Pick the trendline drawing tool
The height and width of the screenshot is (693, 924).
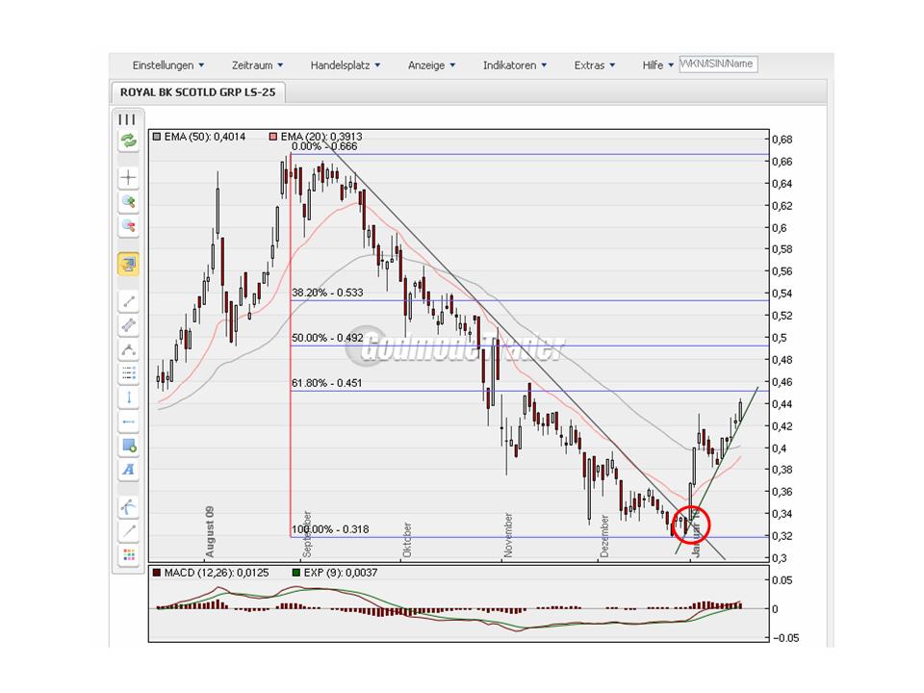click(128, 301)
